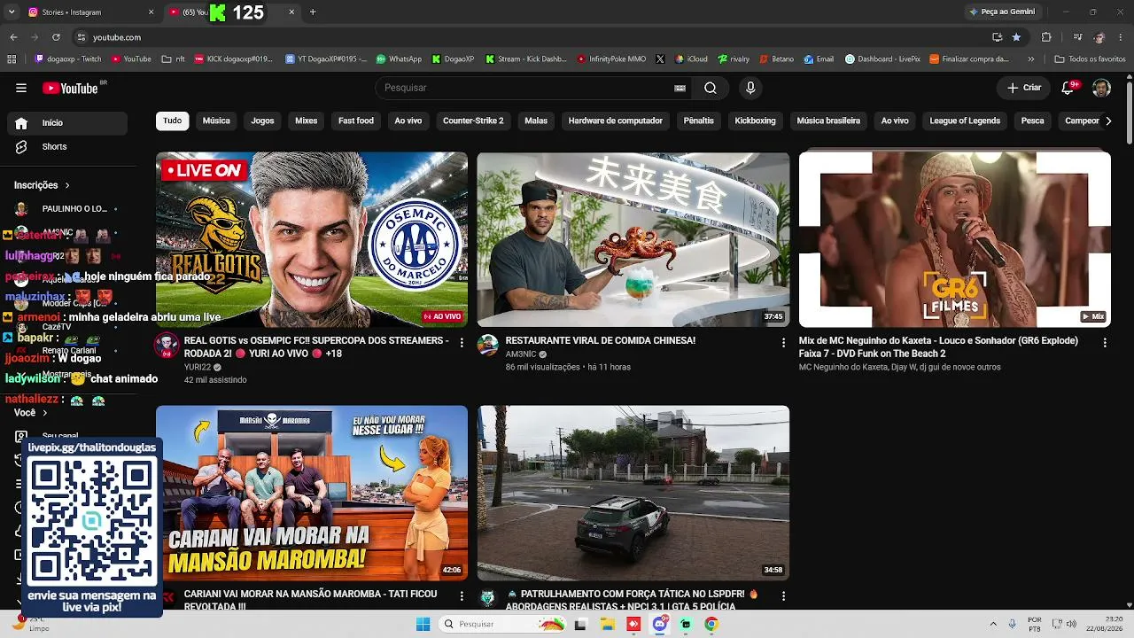1134x638 pixels.
Task: Expand the Inscrições section chevron
Action: 67,185
